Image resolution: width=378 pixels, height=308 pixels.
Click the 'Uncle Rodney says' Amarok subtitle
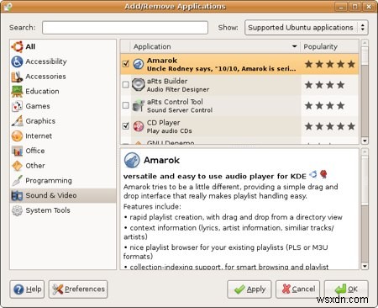click(221, 69)
